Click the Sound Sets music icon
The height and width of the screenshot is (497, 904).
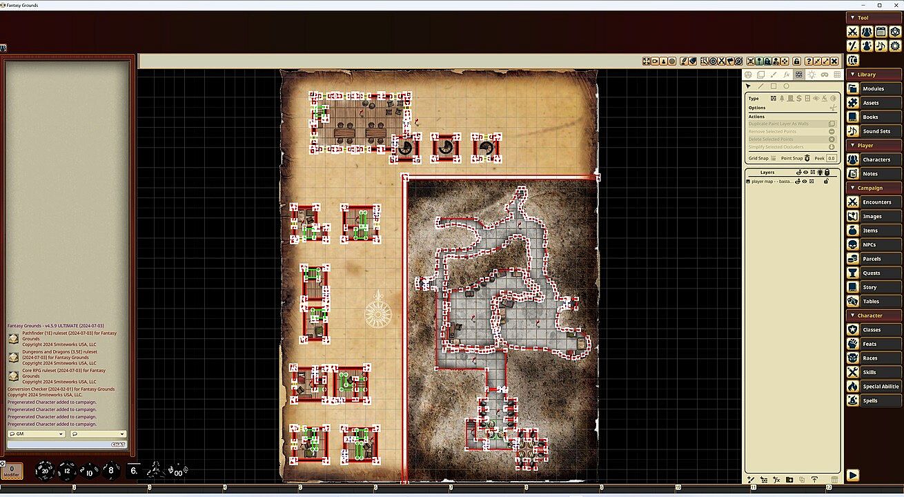click(852, 131)
